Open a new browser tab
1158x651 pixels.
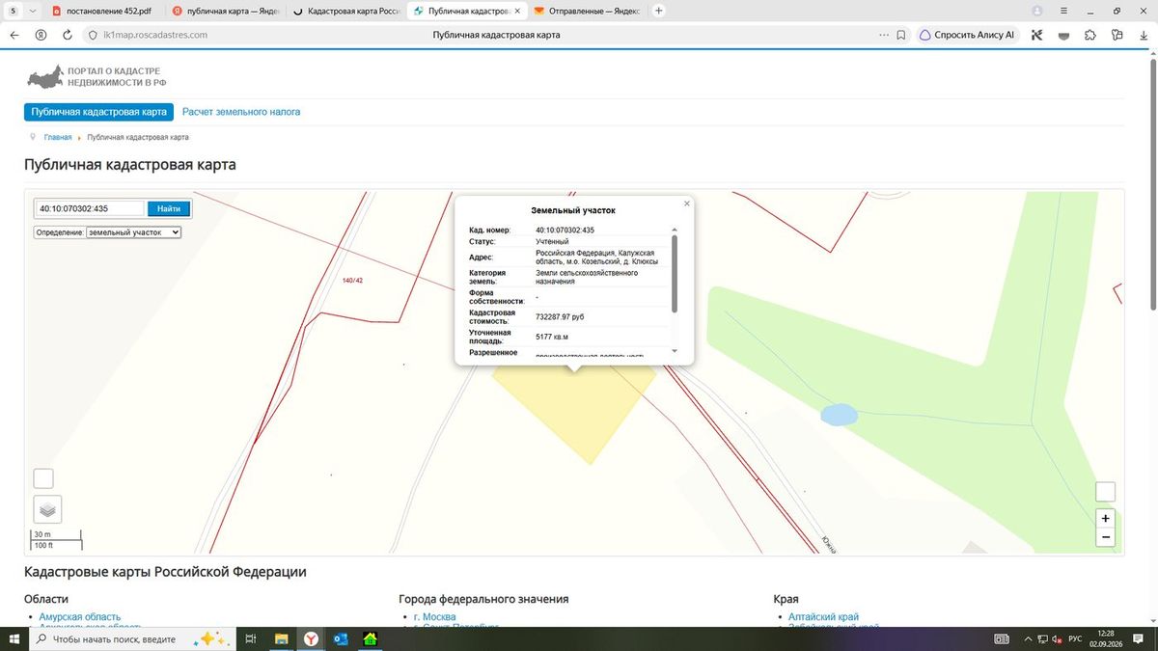click(659, 11)
